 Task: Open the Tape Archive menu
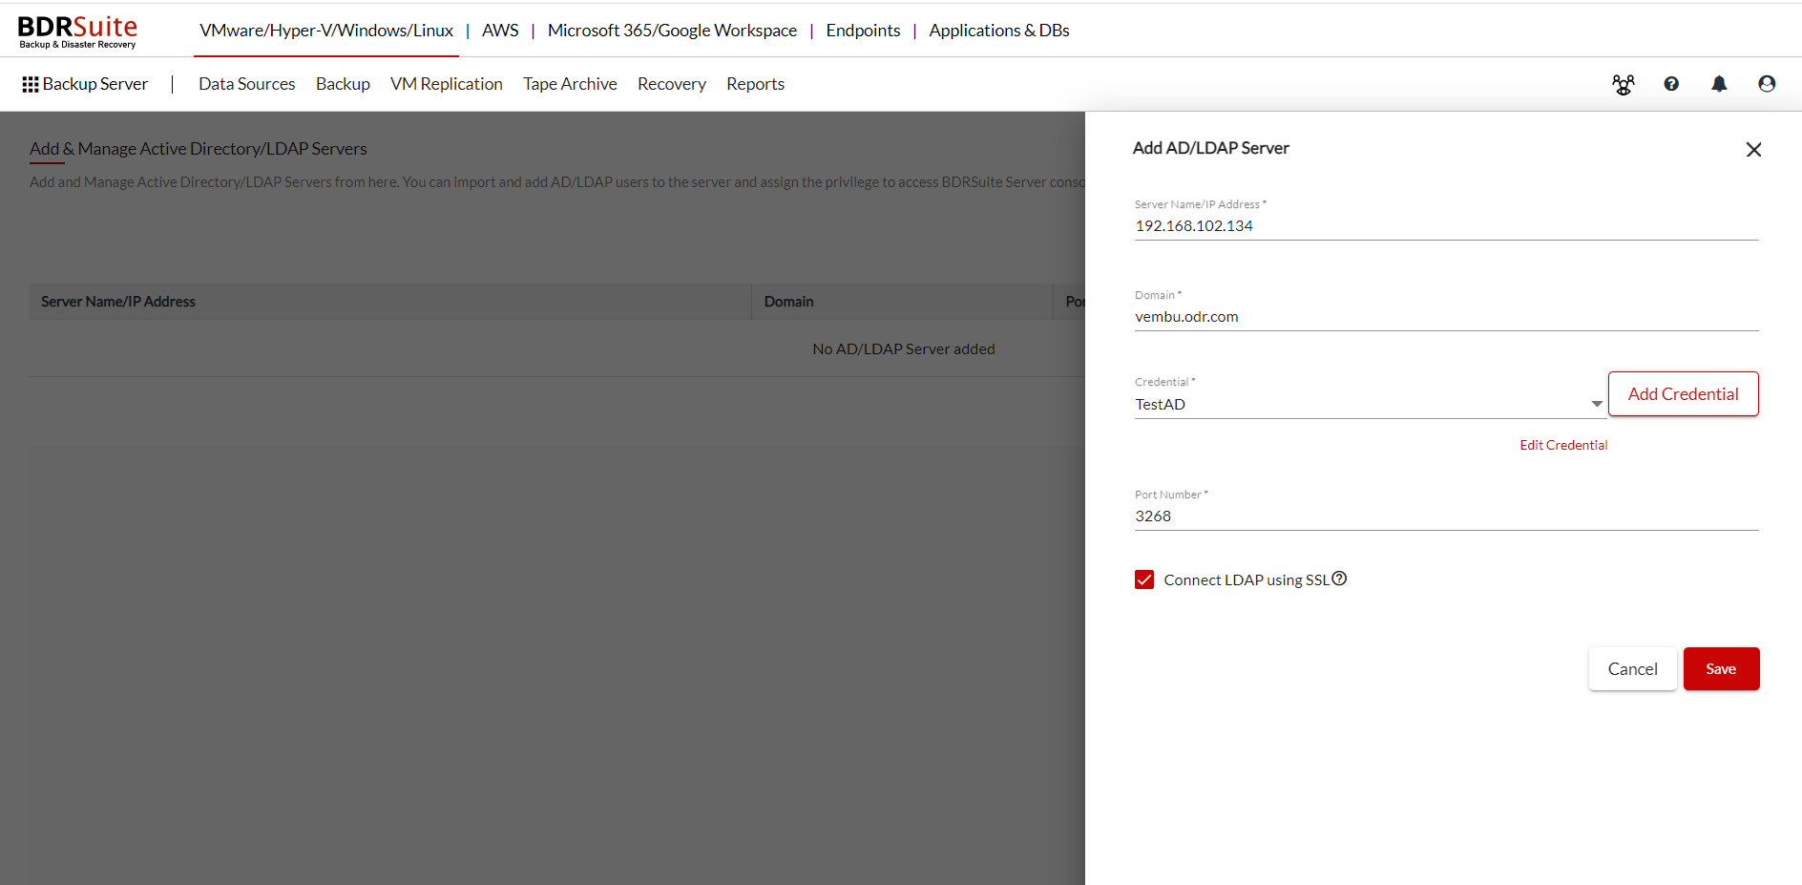[x=570, y=84]
